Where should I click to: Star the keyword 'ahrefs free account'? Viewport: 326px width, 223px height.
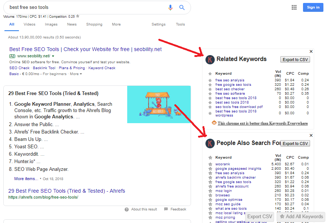(210, 186)
